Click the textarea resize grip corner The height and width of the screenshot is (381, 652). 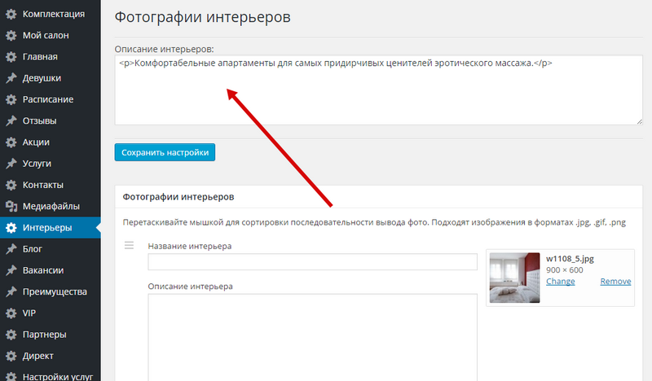click(639, 121)
